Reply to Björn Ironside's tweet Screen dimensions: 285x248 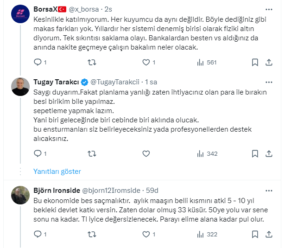coord(38,235)
